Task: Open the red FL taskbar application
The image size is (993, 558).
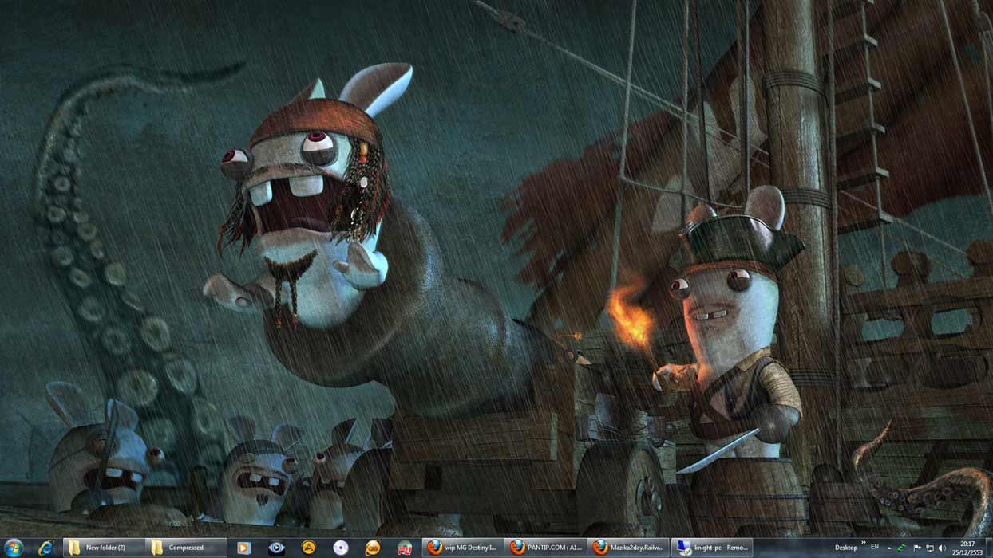Action: (405, 548)
